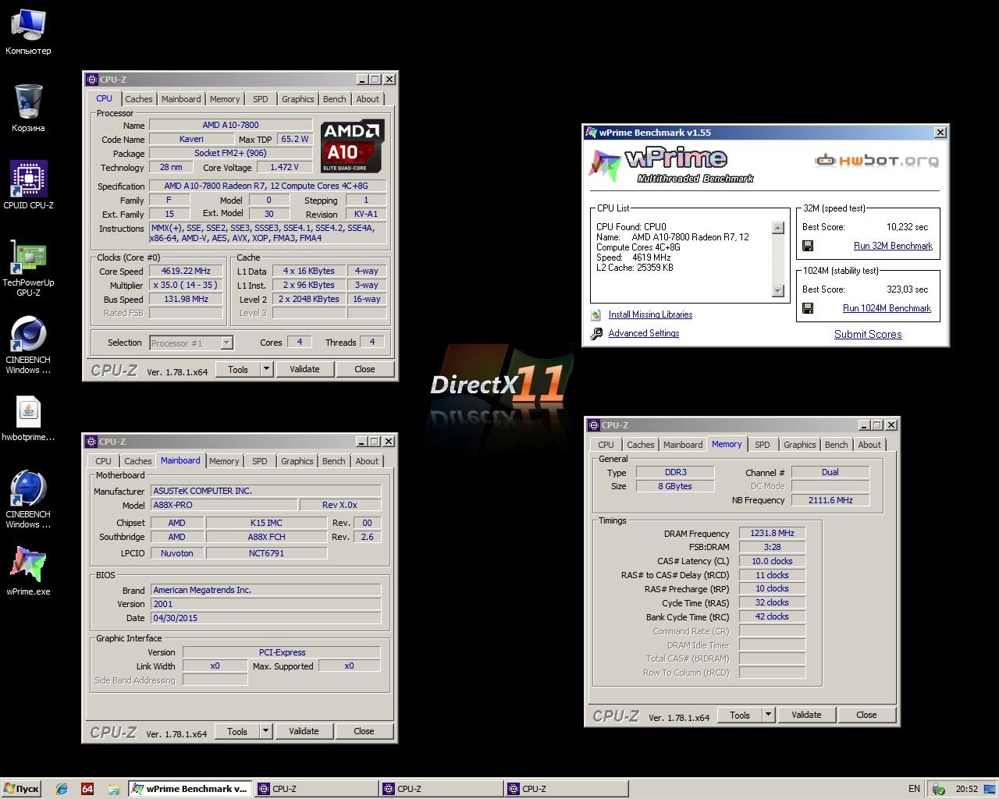Run 32M Benchmark link
The width and height of the screenshot is (999, 799).
point(893,246)
